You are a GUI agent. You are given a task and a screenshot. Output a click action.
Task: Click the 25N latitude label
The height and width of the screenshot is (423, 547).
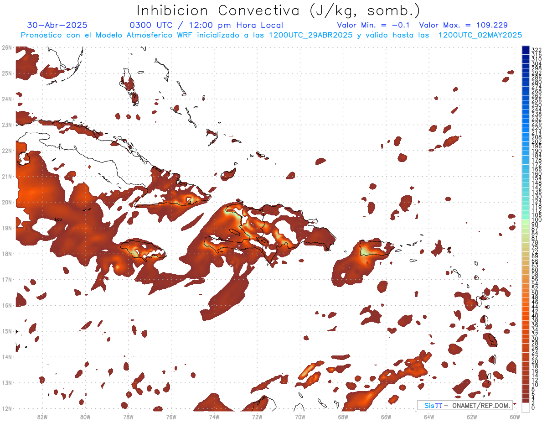coord(7,73)
